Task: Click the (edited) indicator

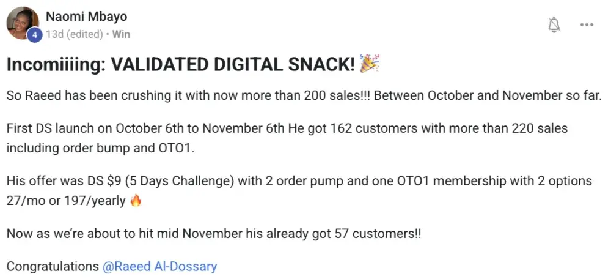Action: point(84,34)
